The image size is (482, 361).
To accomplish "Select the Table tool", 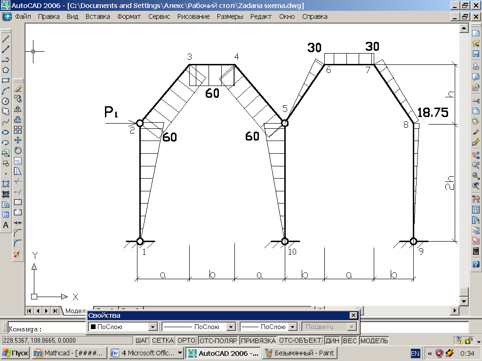I will point(6,215).
